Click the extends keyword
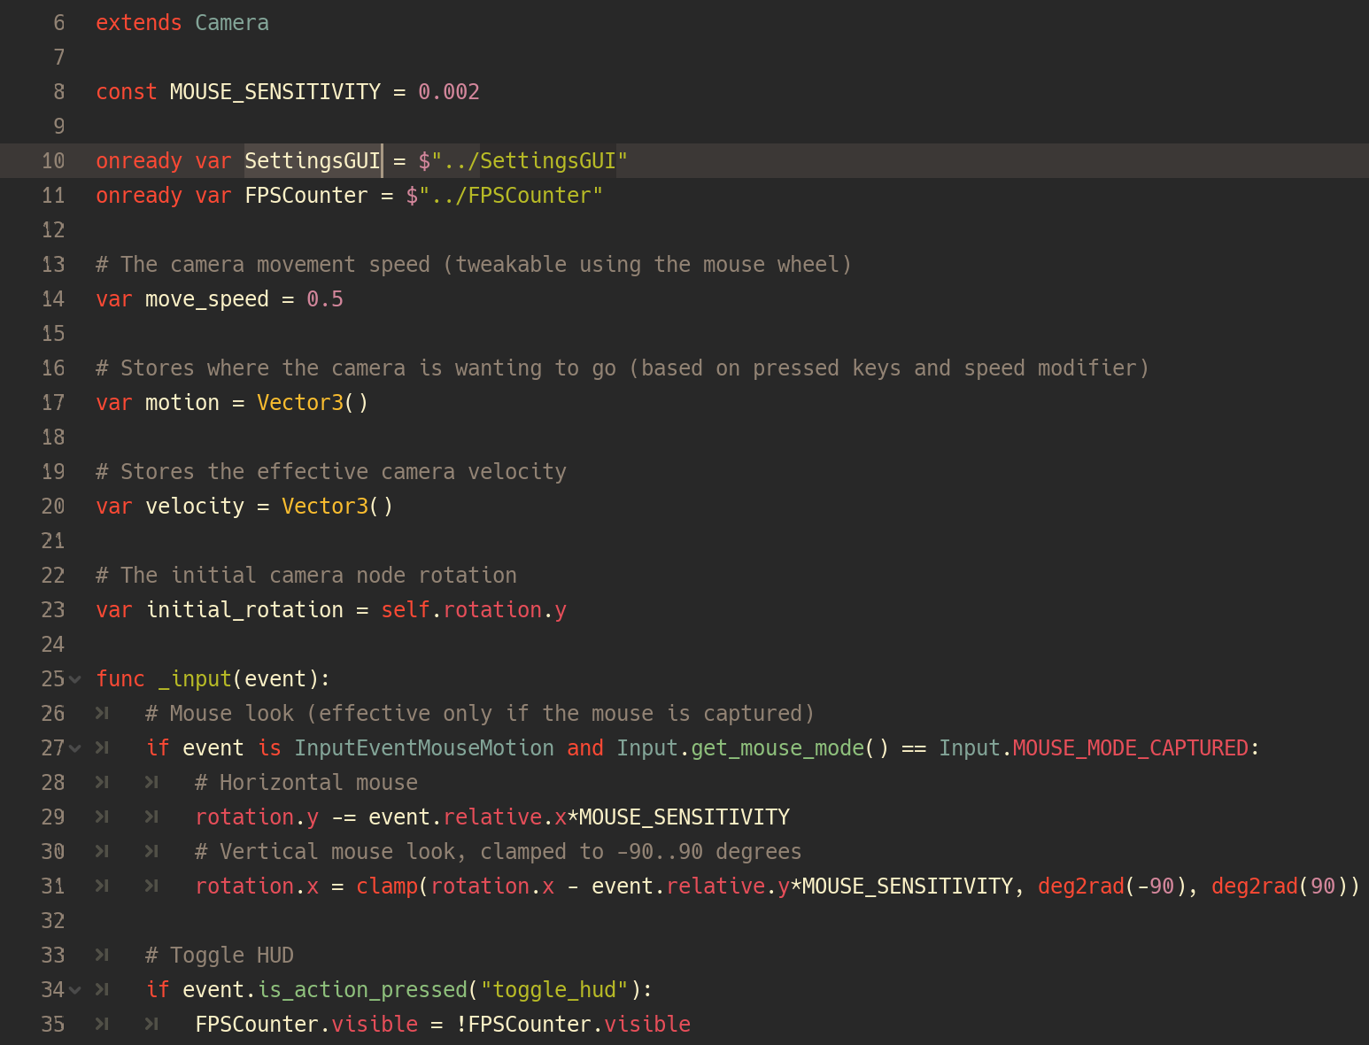The image size is (1369, 1045). pos(139,23)
